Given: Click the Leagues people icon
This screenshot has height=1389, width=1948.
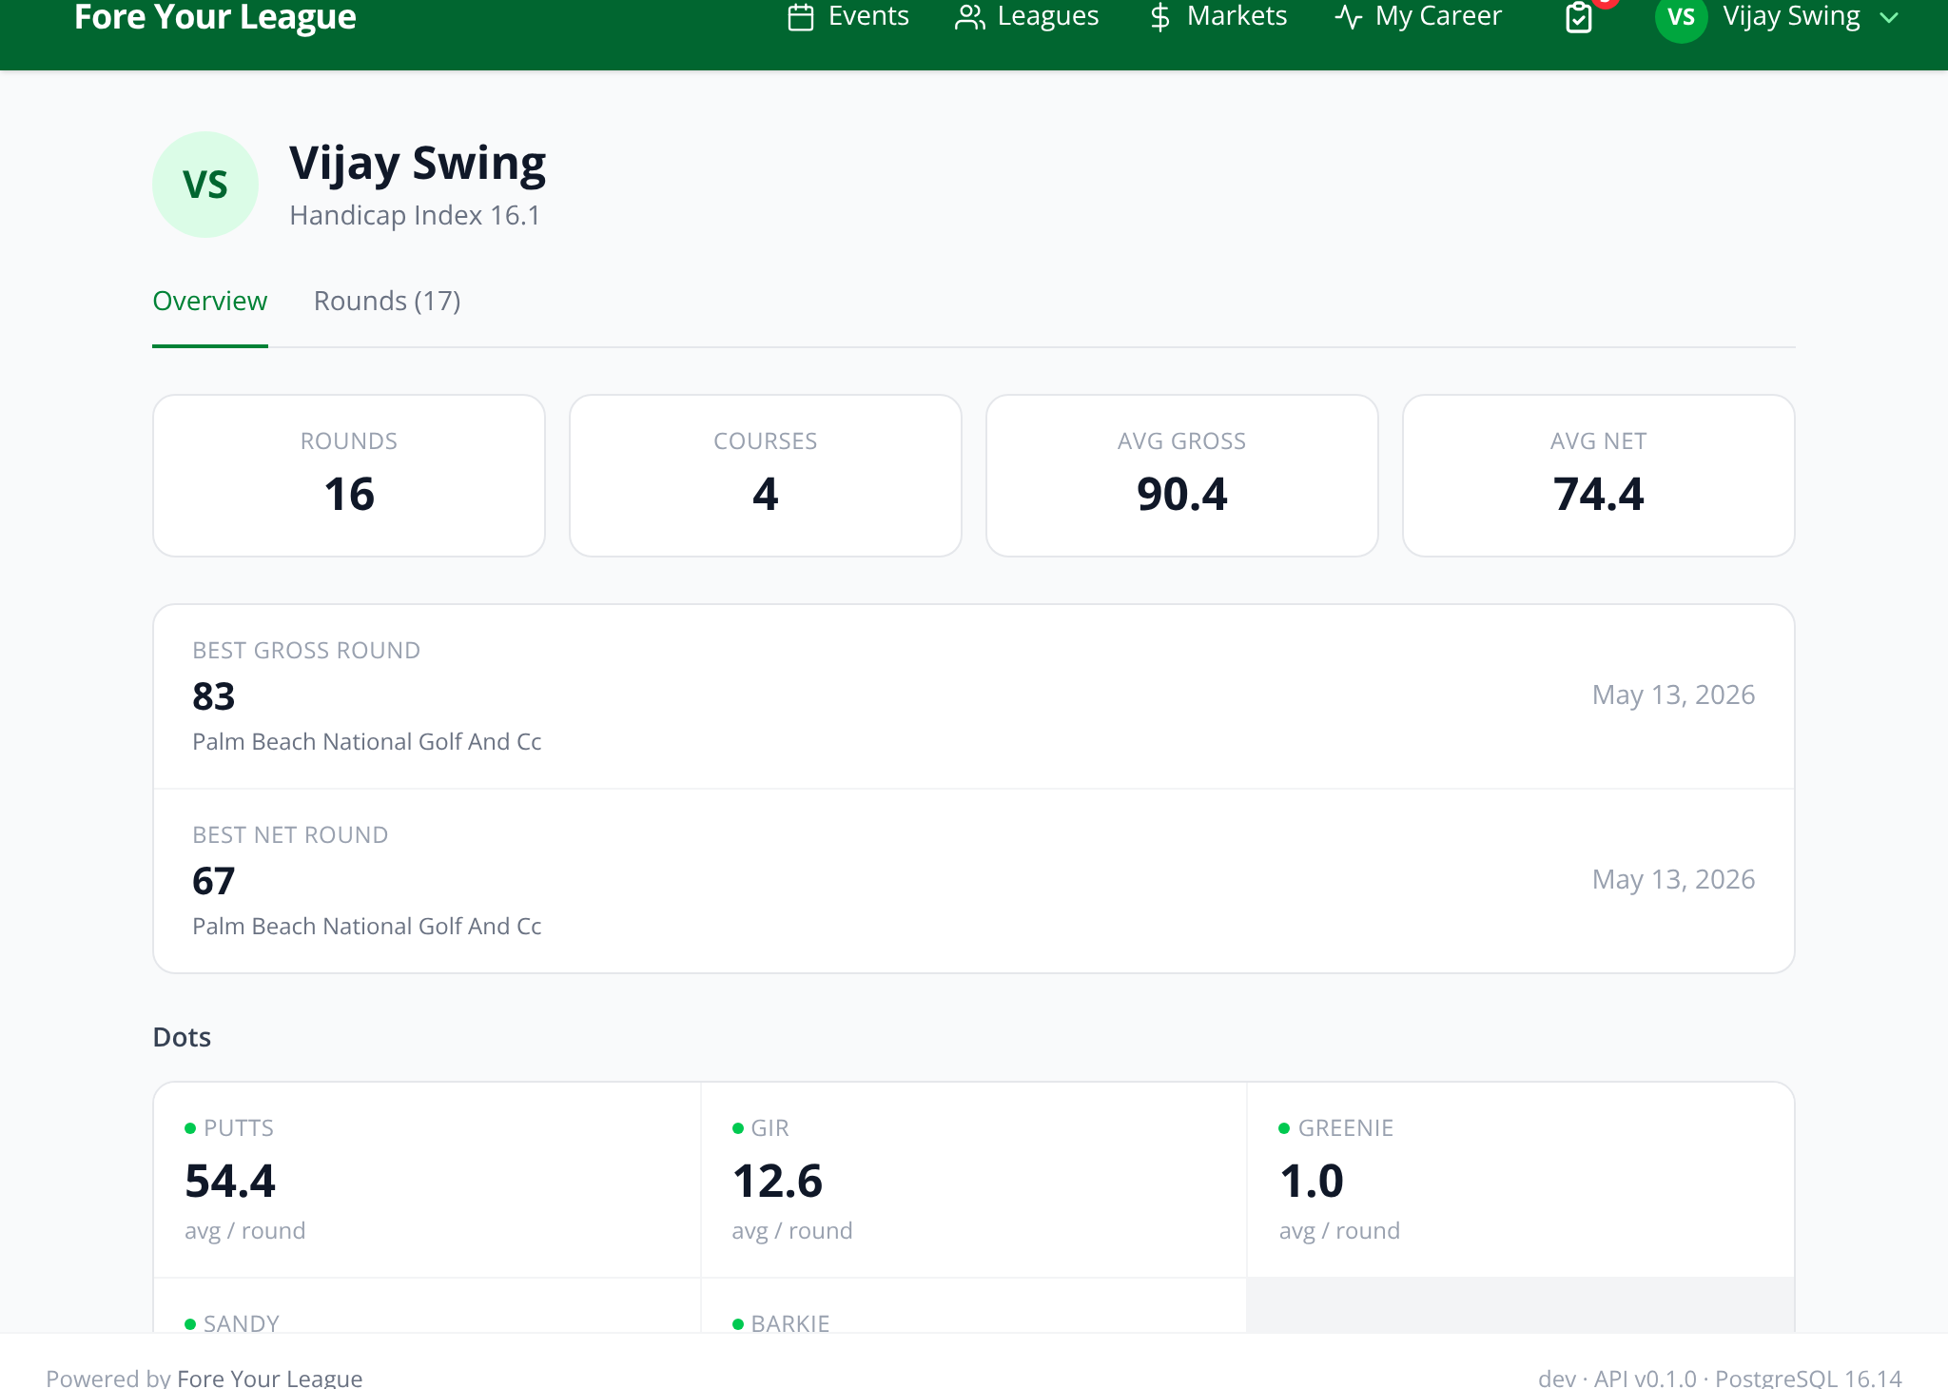Looking at the screenshot, I should pos(969,17).
